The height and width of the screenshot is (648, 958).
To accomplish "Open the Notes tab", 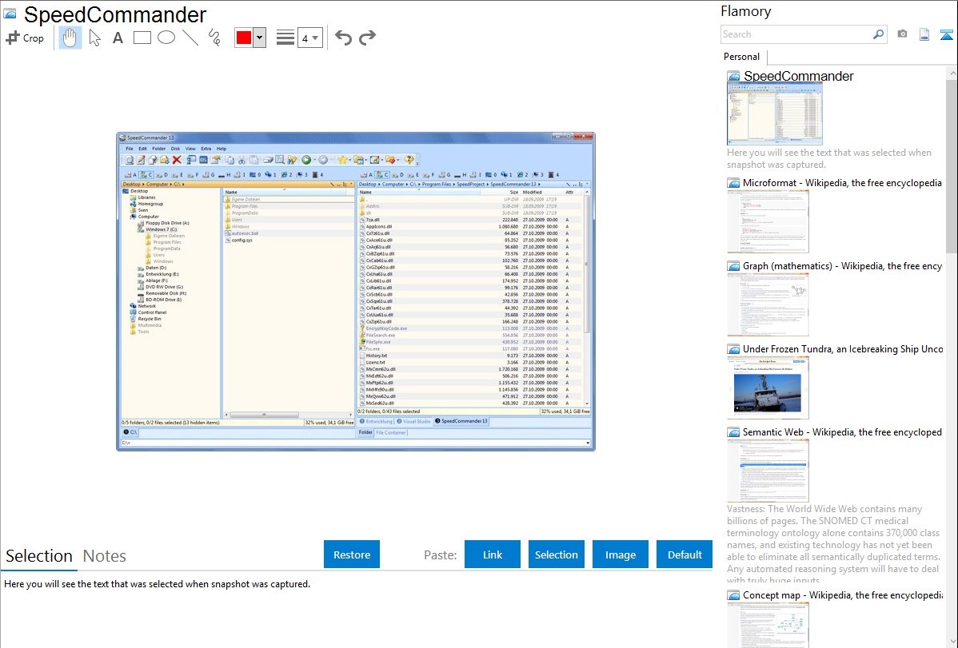I will click(105, 556).
